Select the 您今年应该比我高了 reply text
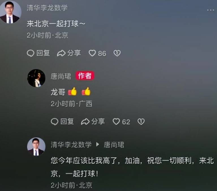Image resolution: width=217 pixels, height=191 pixels. [x=132, y=167]
